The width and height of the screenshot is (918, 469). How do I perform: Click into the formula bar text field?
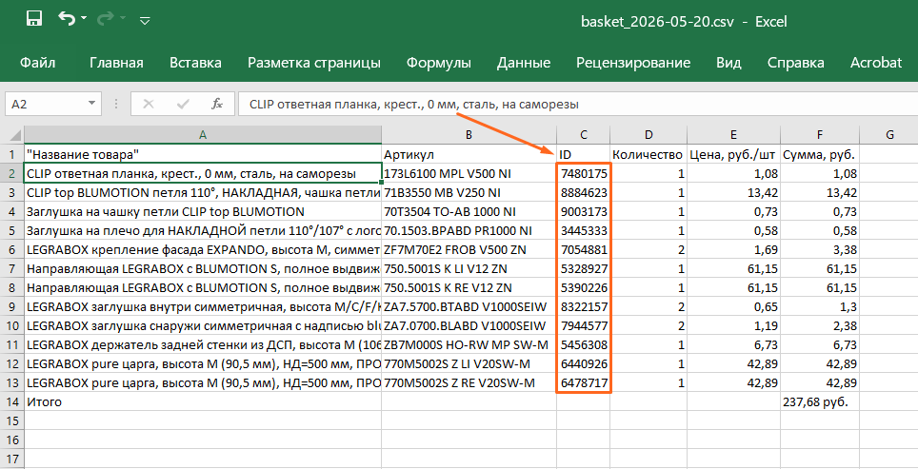578,104
